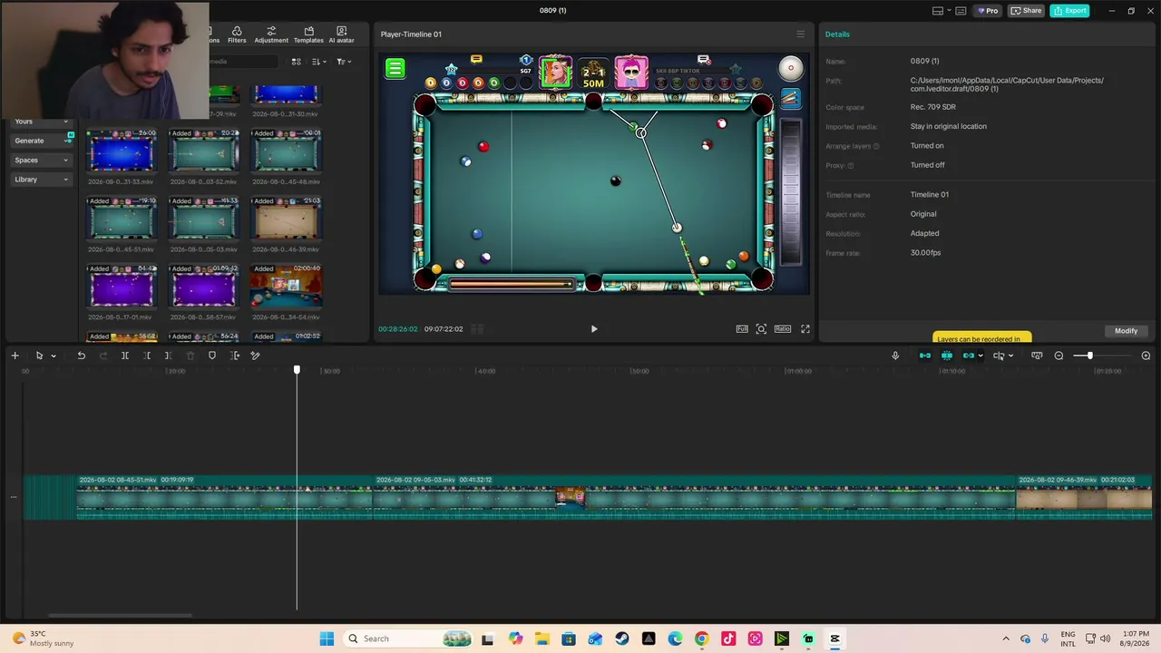Add a marker with the shield icon
1161x653 pixels.
(x=212, y=356)
